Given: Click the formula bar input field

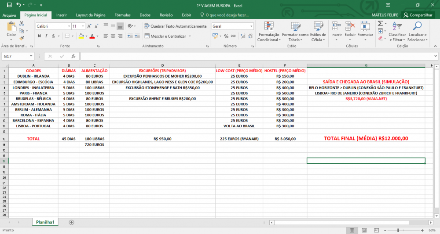Looking at the screenshot, I should pyautogui.click(x=255, y=56).
